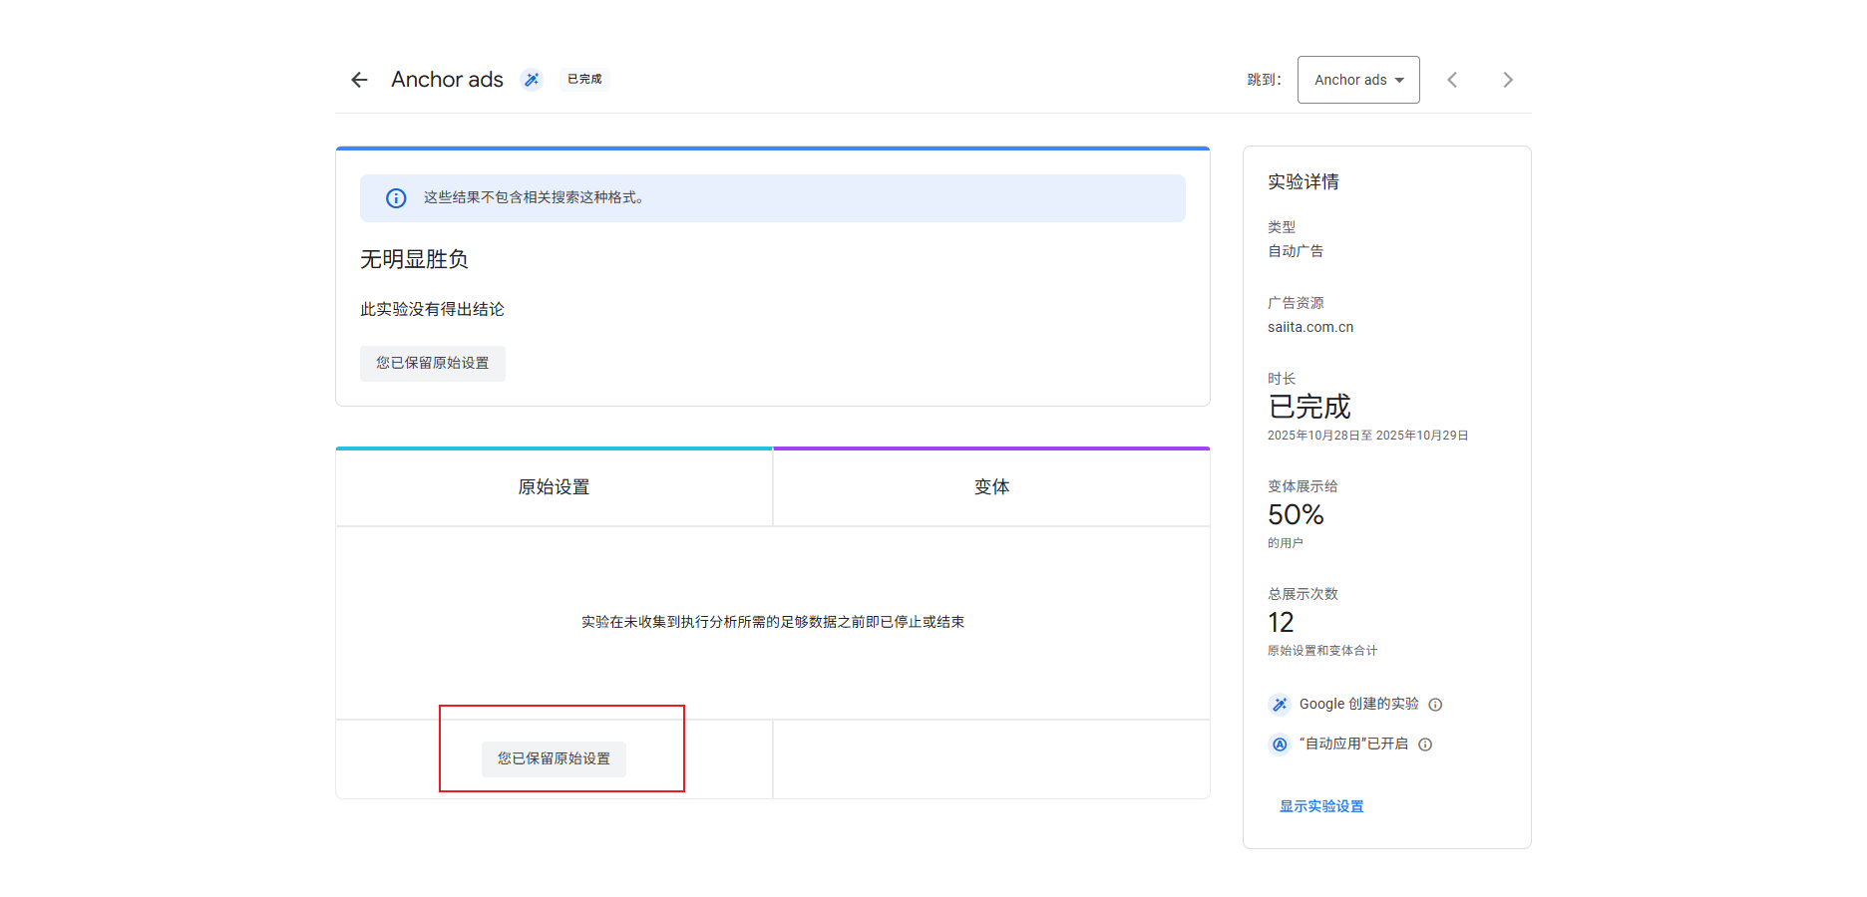Click the left navigation chevron near 跳到

tap(1452, 80)
